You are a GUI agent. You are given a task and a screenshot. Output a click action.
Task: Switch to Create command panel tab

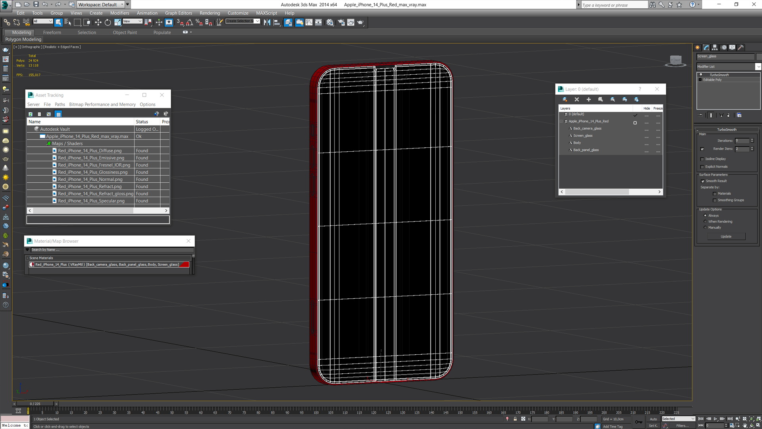pyautogui.click(x=698, y=47)
